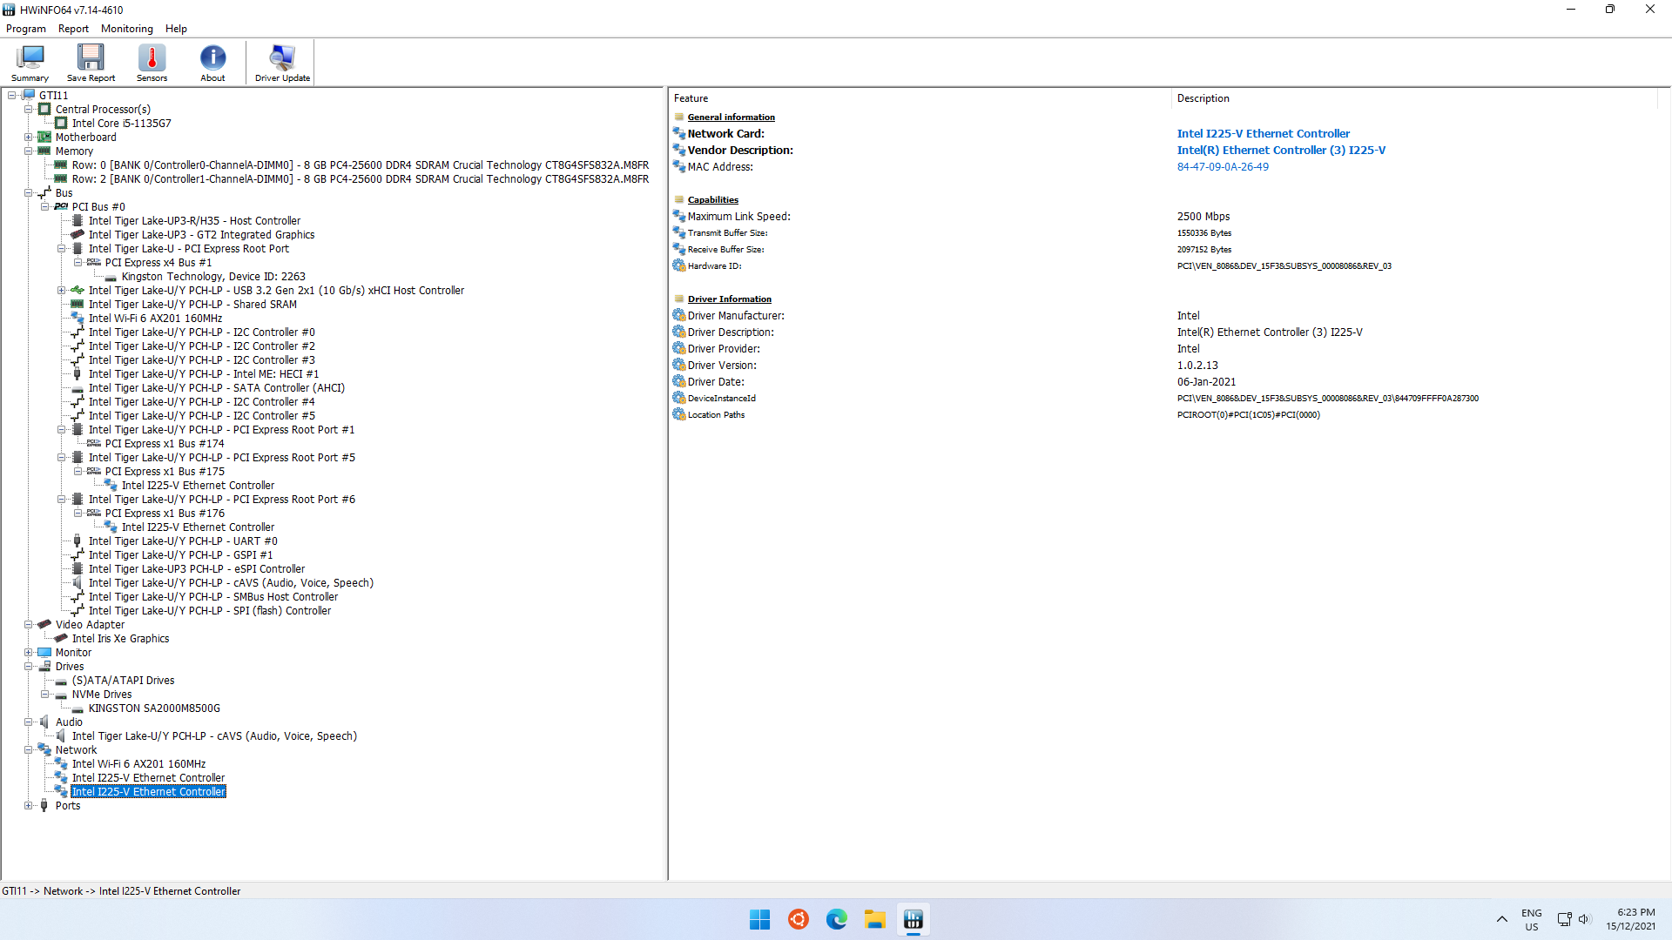The width and height of the screenshot is (1672, 940).
Task: Select the Driver Version 1.0.2.13 value
Action: [x=1197, y=366]
